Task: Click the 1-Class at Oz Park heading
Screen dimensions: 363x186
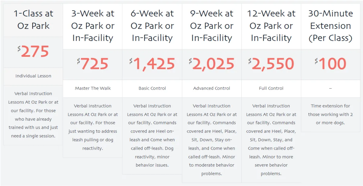Action: pyautogui.click(x=33, y=20)
